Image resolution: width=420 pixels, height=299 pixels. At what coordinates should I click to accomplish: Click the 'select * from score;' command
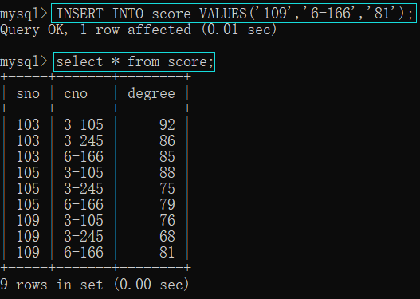click(x=134, y=61)
